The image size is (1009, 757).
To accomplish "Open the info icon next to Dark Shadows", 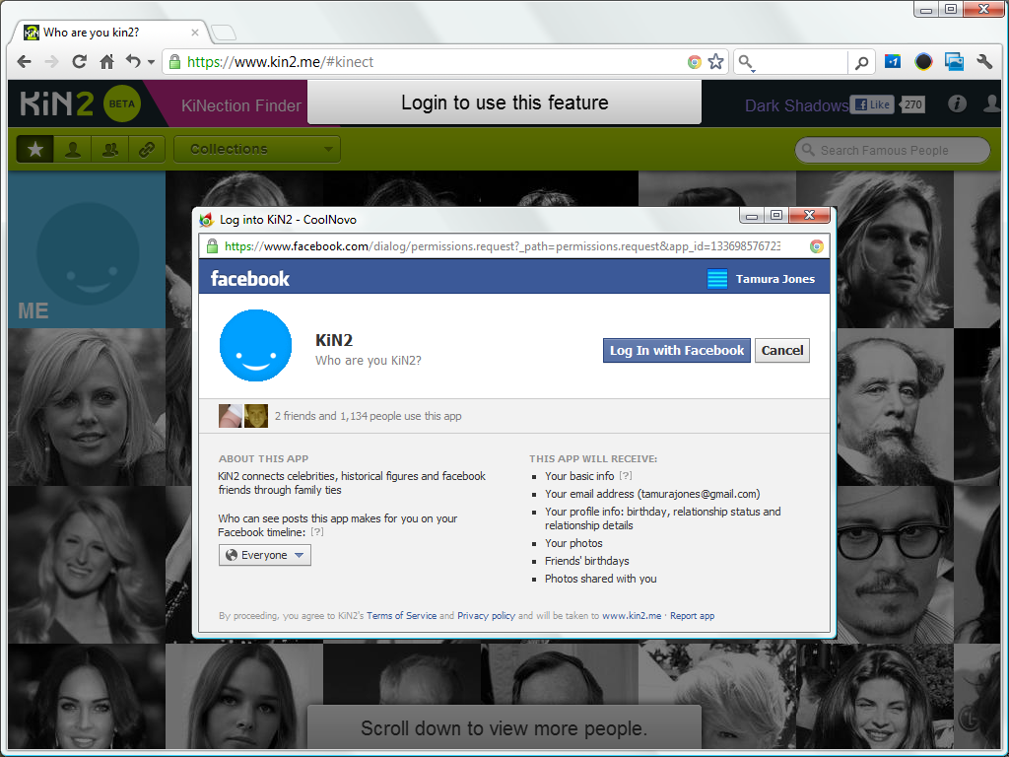I will (957, 103).
